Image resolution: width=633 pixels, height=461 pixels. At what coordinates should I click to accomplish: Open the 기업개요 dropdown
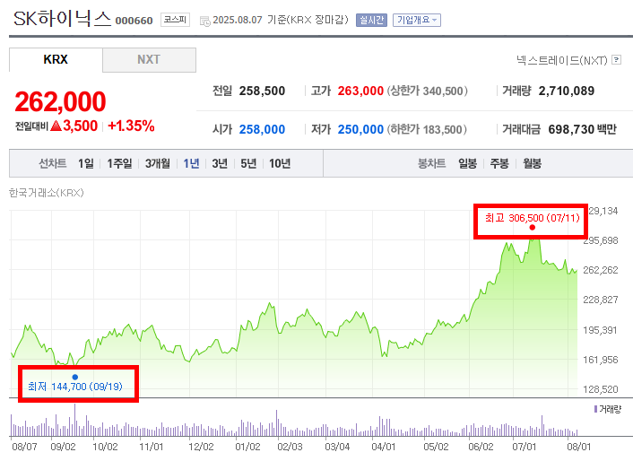coord(417,20)
